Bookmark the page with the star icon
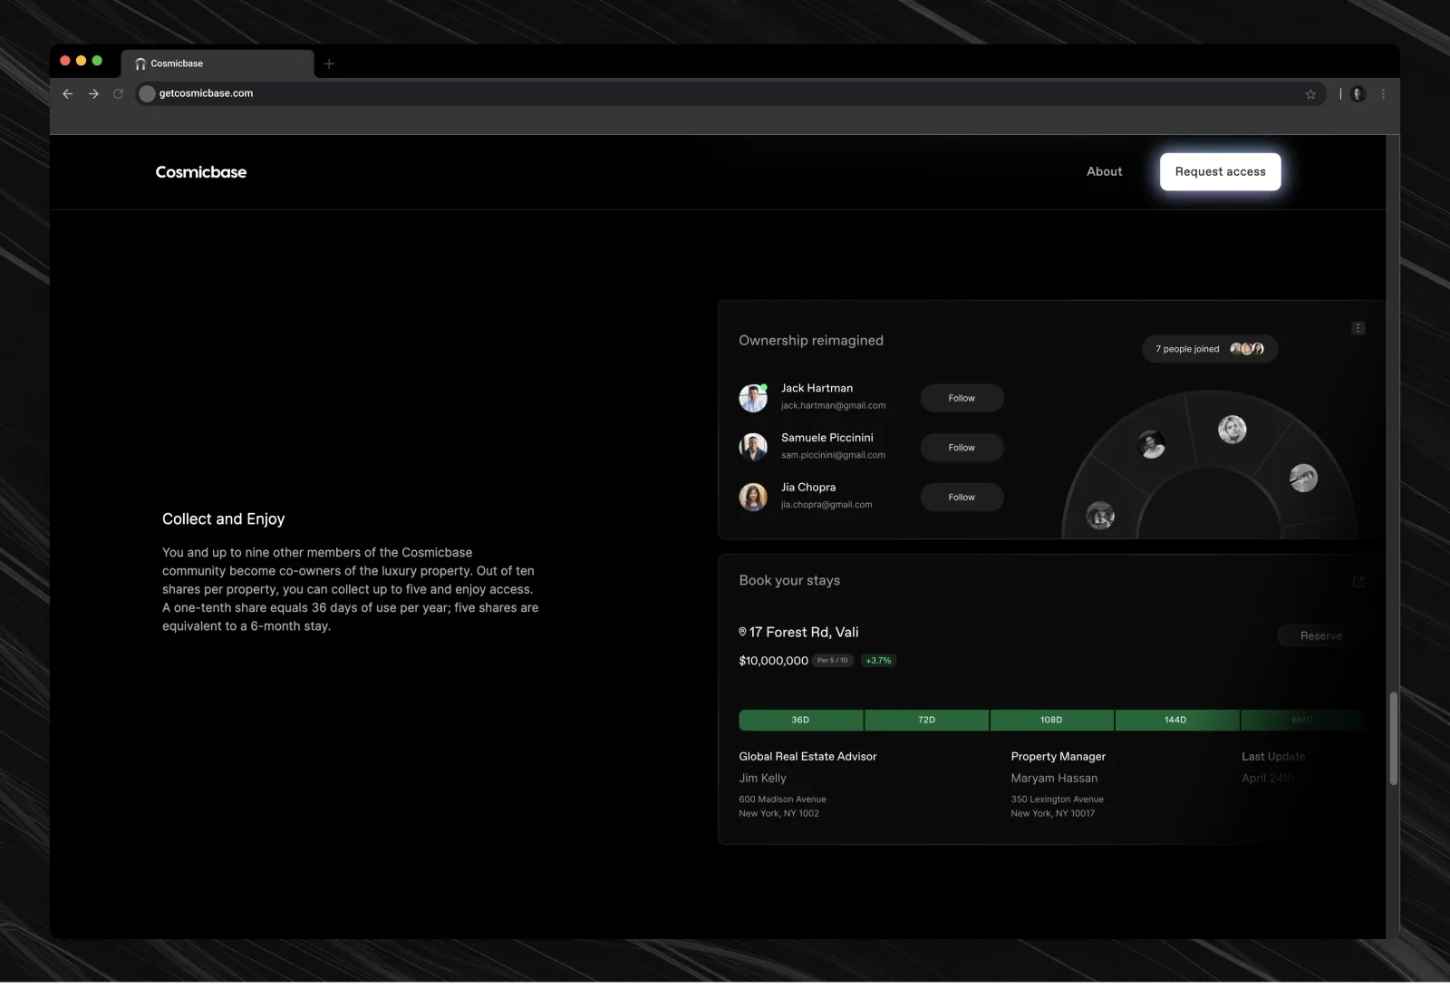The width and height of the screenshot is (1450, 988). (1310, 94)
